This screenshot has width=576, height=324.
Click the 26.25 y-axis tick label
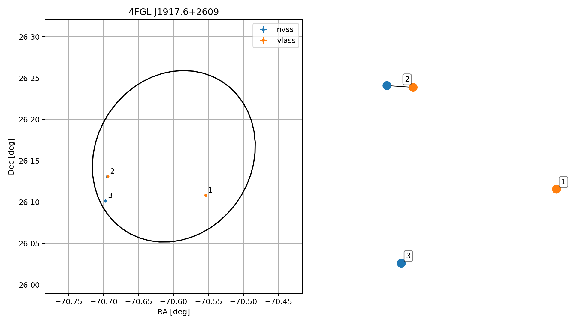(x=29, y=78)
